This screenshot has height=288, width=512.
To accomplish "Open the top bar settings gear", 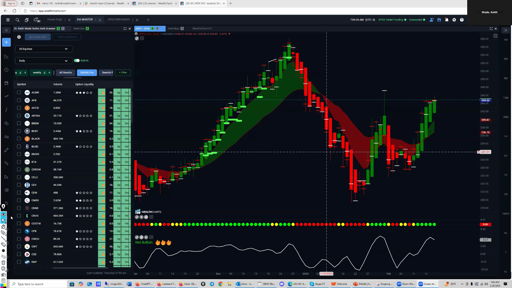I will [454, 20].
